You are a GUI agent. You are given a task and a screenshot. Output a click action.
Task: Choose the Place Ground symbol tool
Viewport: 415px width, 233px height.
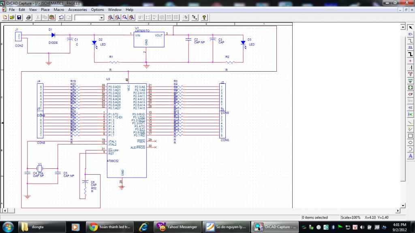coord(410,80)
